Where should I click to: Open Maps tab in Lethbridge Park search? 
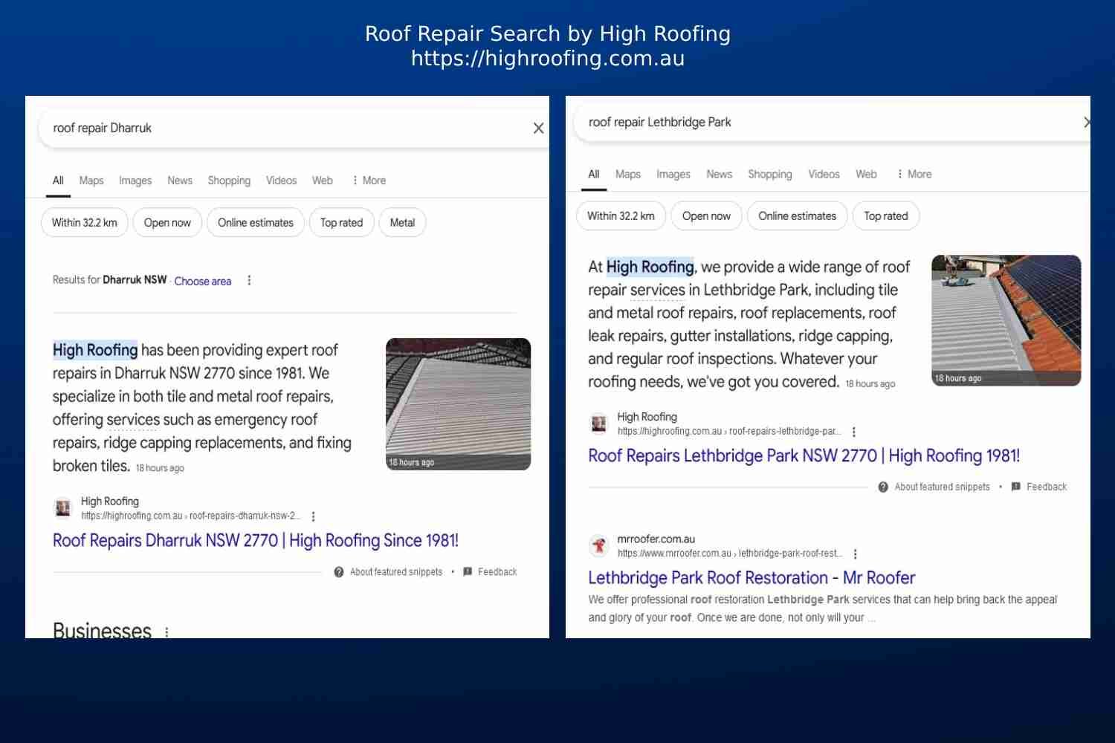628,174
